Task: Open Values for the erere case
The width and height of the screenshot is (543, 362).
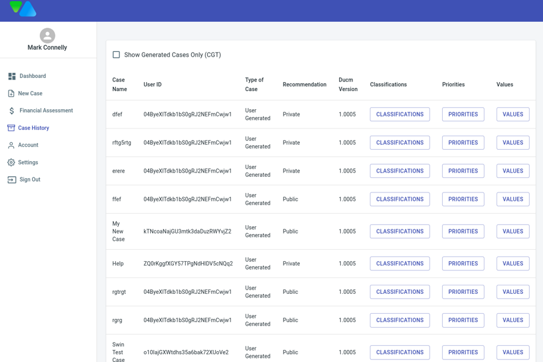Action: click(512, 171)
